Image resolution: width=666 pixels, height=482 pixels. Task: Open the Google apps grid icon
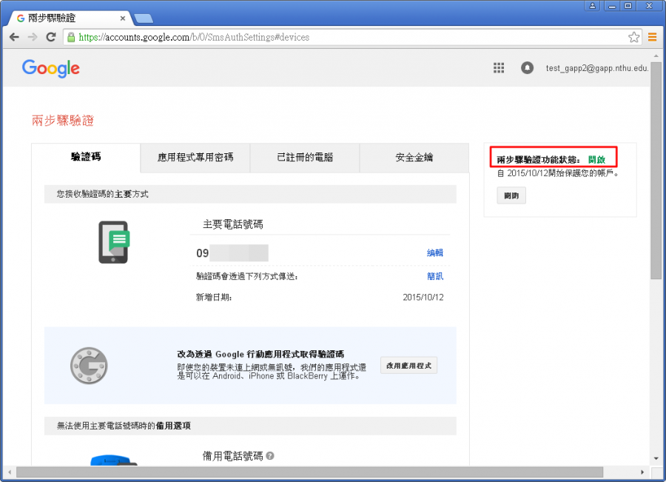pyautogui.click(x=499, y=68)
